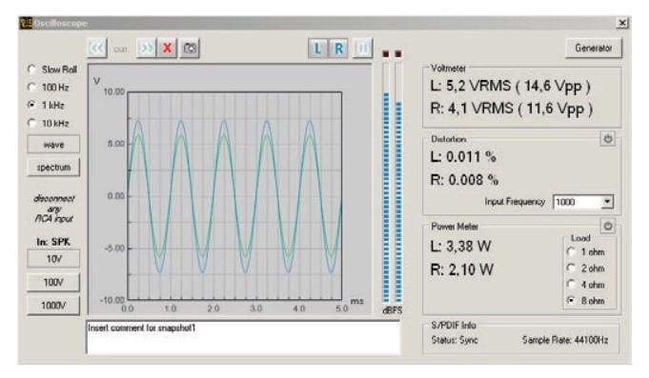Open the Input Frequency dropdown arrow
Viewport: 649px width, 378px height.
(x=607, y=202)
